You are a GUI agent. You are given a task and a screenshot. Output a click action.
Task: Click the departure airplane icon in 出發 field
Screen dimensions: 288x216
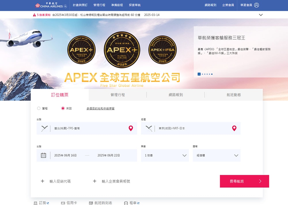click(x=44, y=128)
